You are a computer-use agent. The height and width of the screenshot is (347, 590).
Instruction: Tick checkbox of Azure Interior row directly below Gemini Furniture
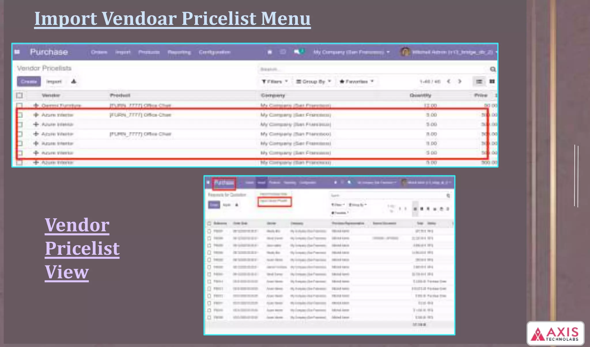click(20, 115)
